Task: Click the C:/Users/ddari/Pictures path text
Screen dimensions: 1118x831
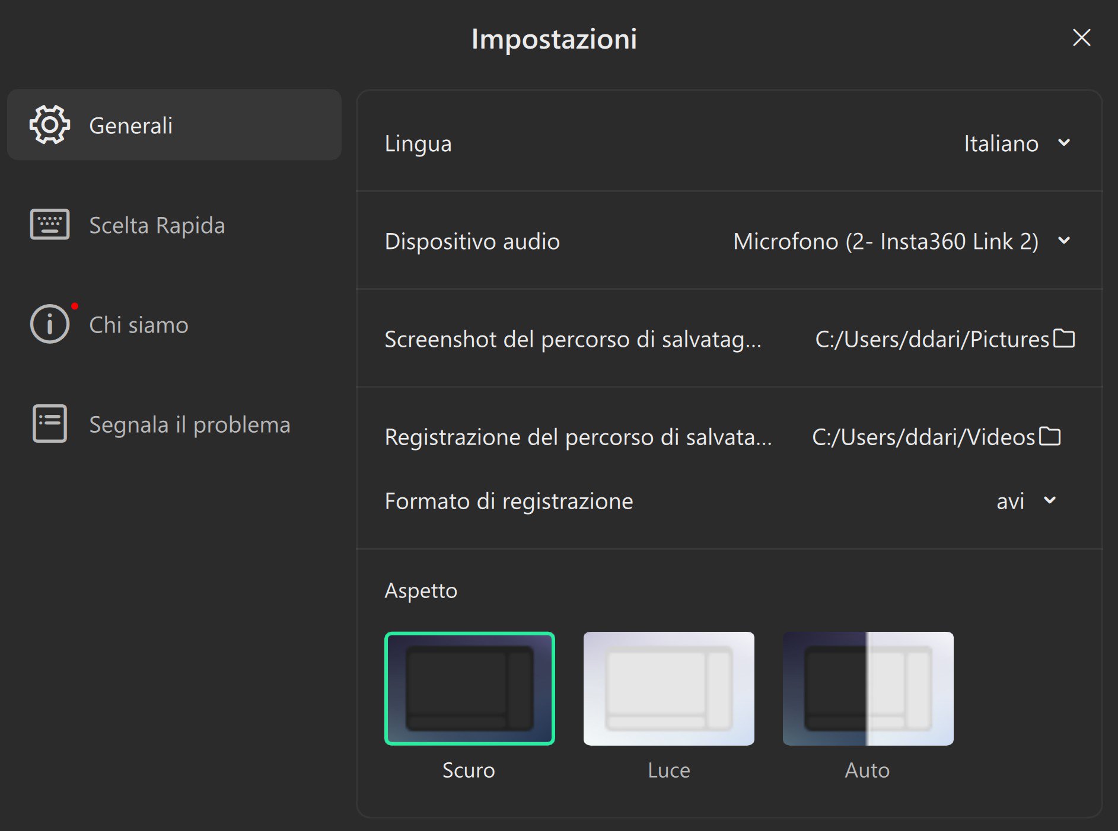Action: [x=932, y=339]
